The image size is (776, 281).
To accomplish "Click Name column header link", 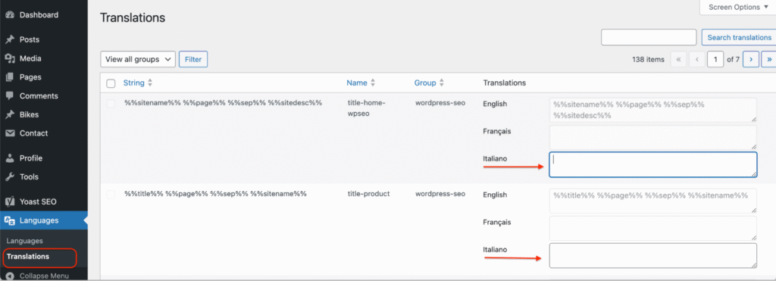I will click(x=357, y=83).
